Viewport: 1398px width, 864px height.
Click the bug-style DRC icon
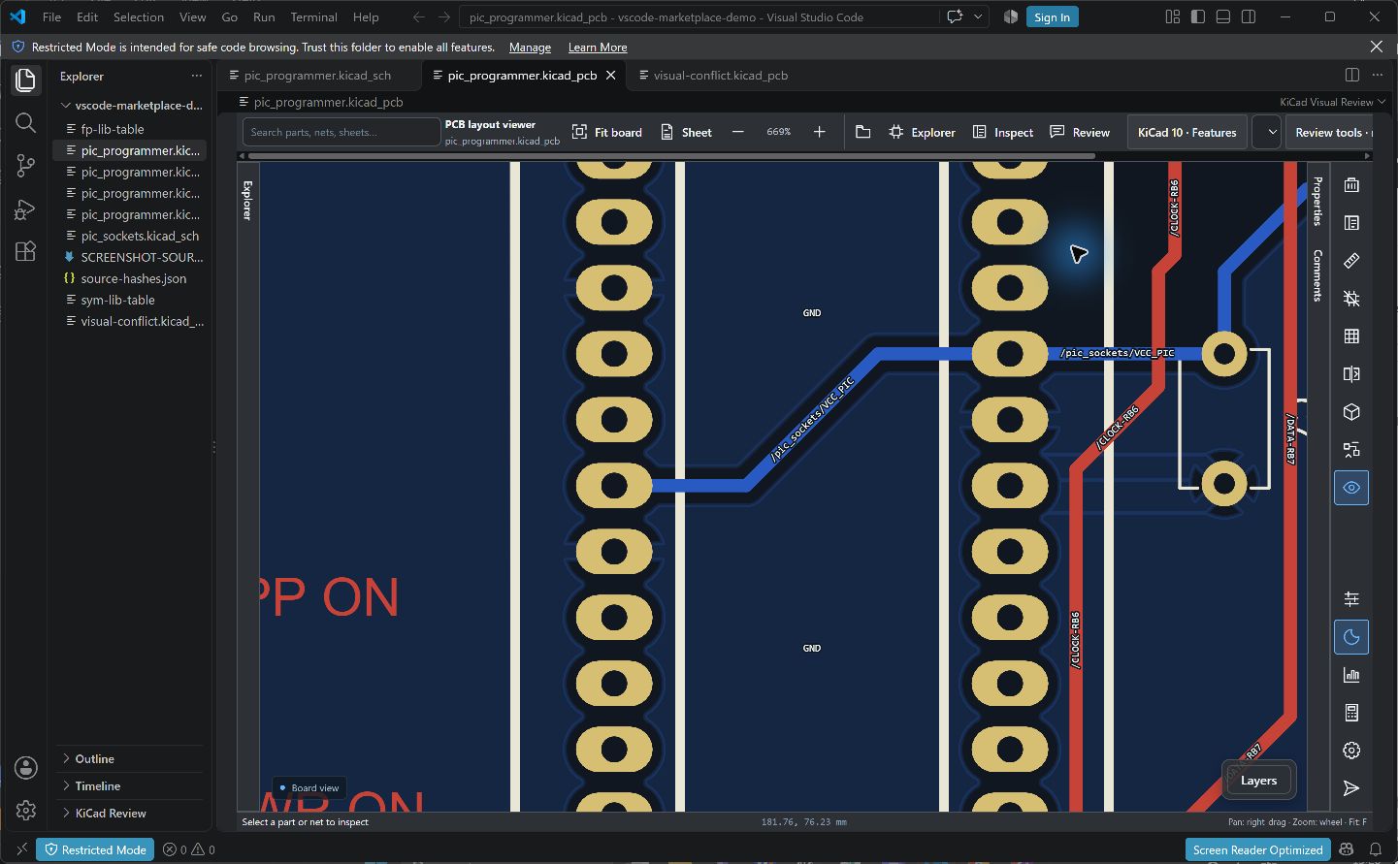1351,299
